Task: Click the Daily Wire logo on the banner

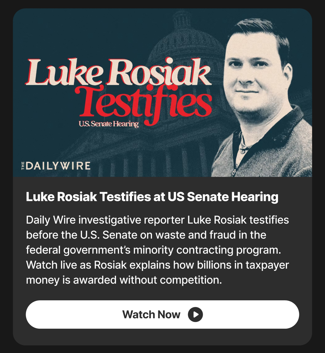Action: tap(56, 166)
